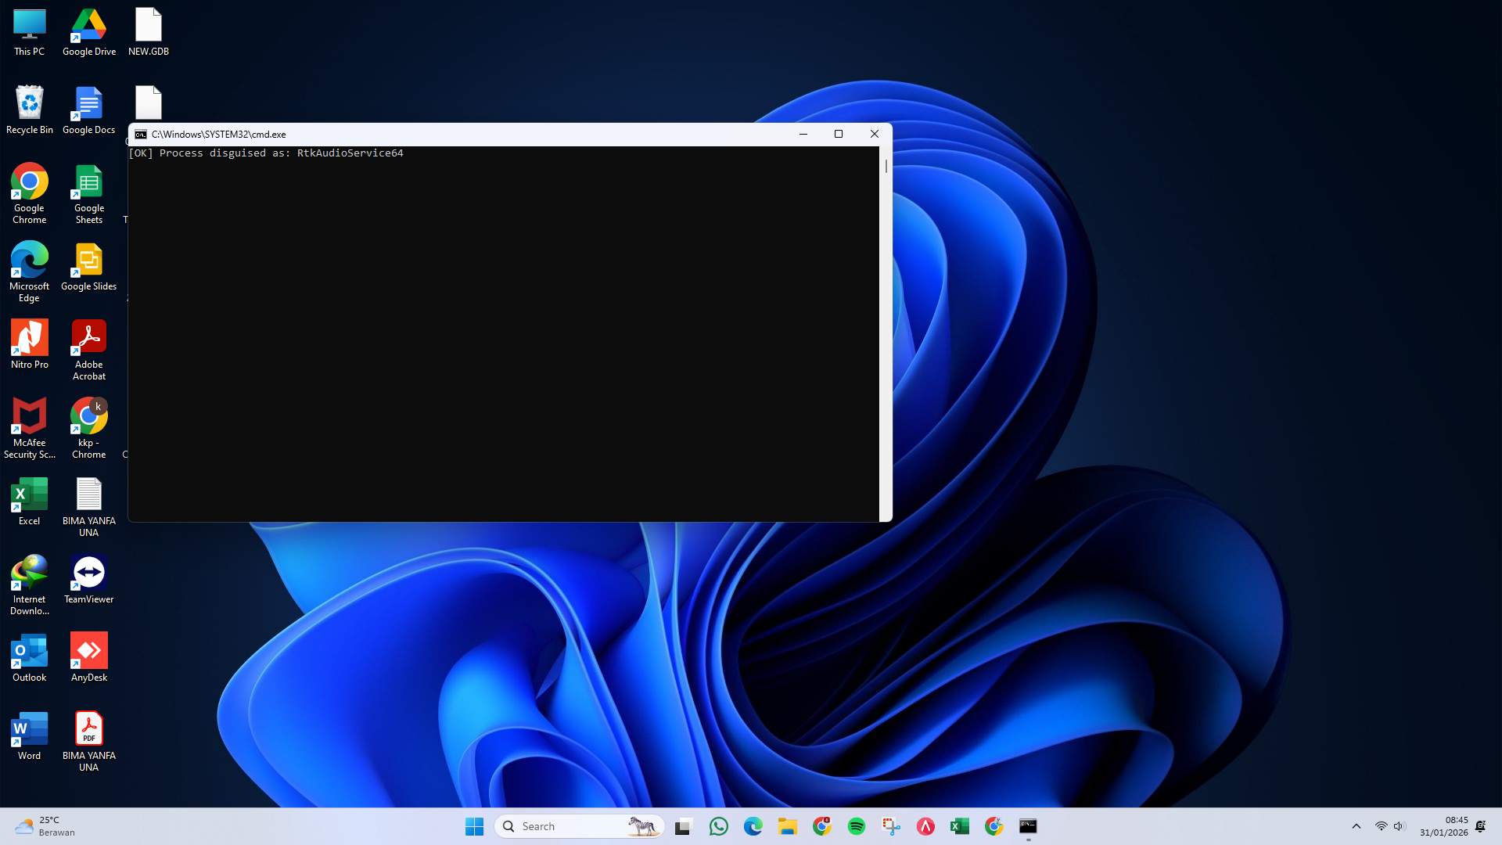This screenshot has height=845, width=1502.
Task: Expand hidden system tray icons
Action: 1356,825
